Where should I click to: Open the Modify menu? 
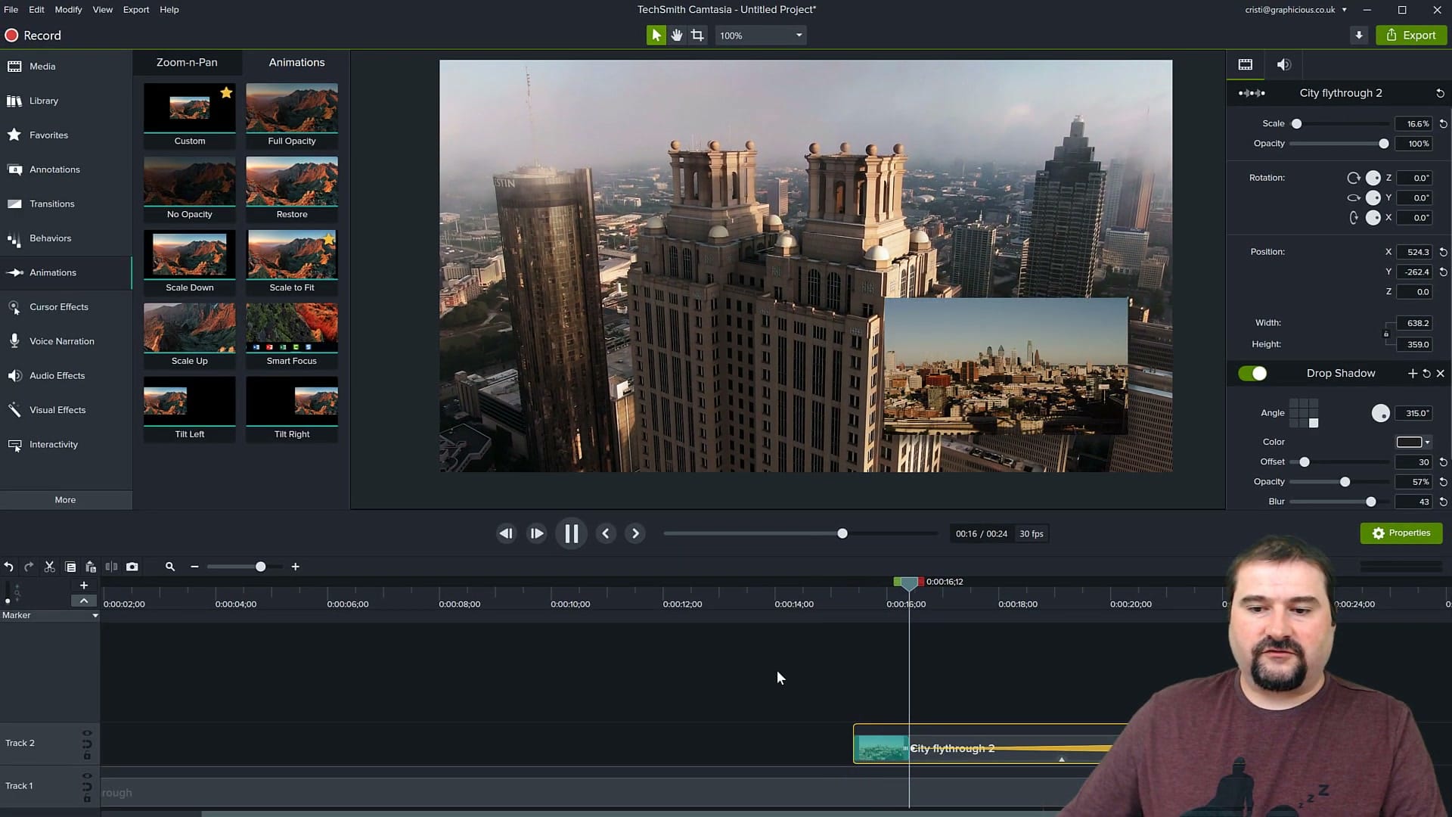click(68, 10)
